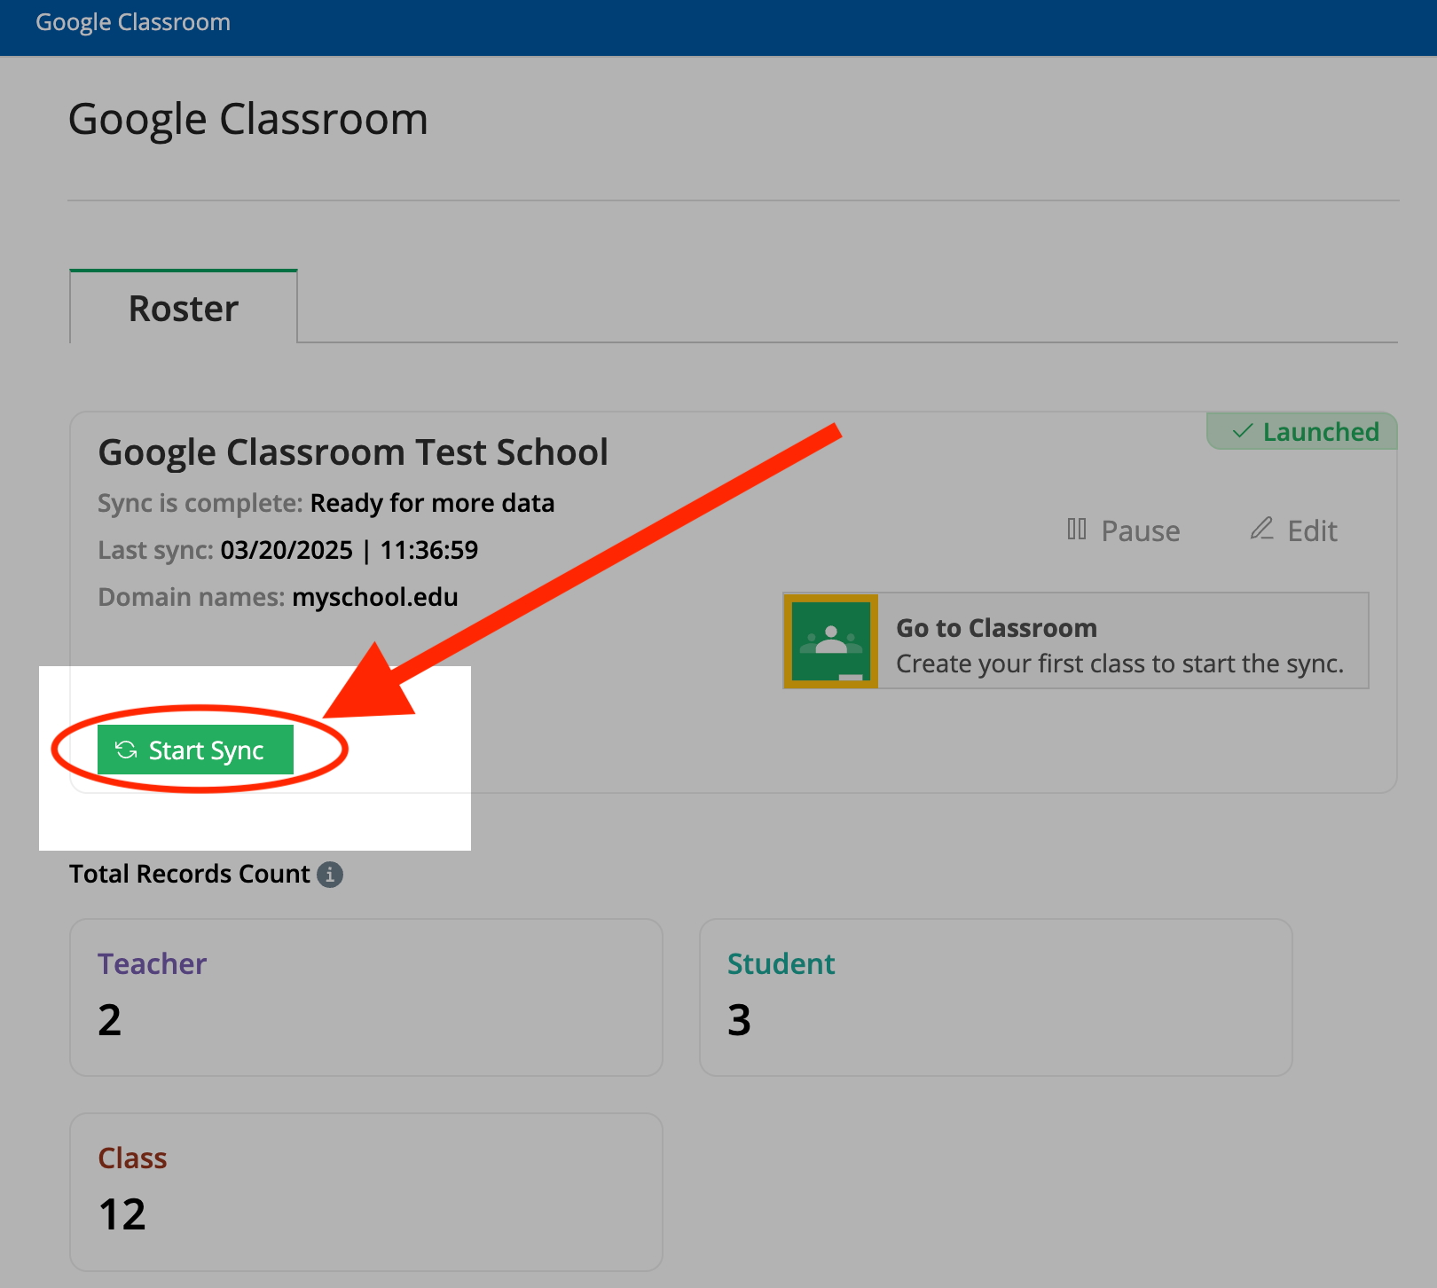The width and height of the screenshot is (1437, 1288).
Task: Click the Edit text label
Action: point(1312,531)
